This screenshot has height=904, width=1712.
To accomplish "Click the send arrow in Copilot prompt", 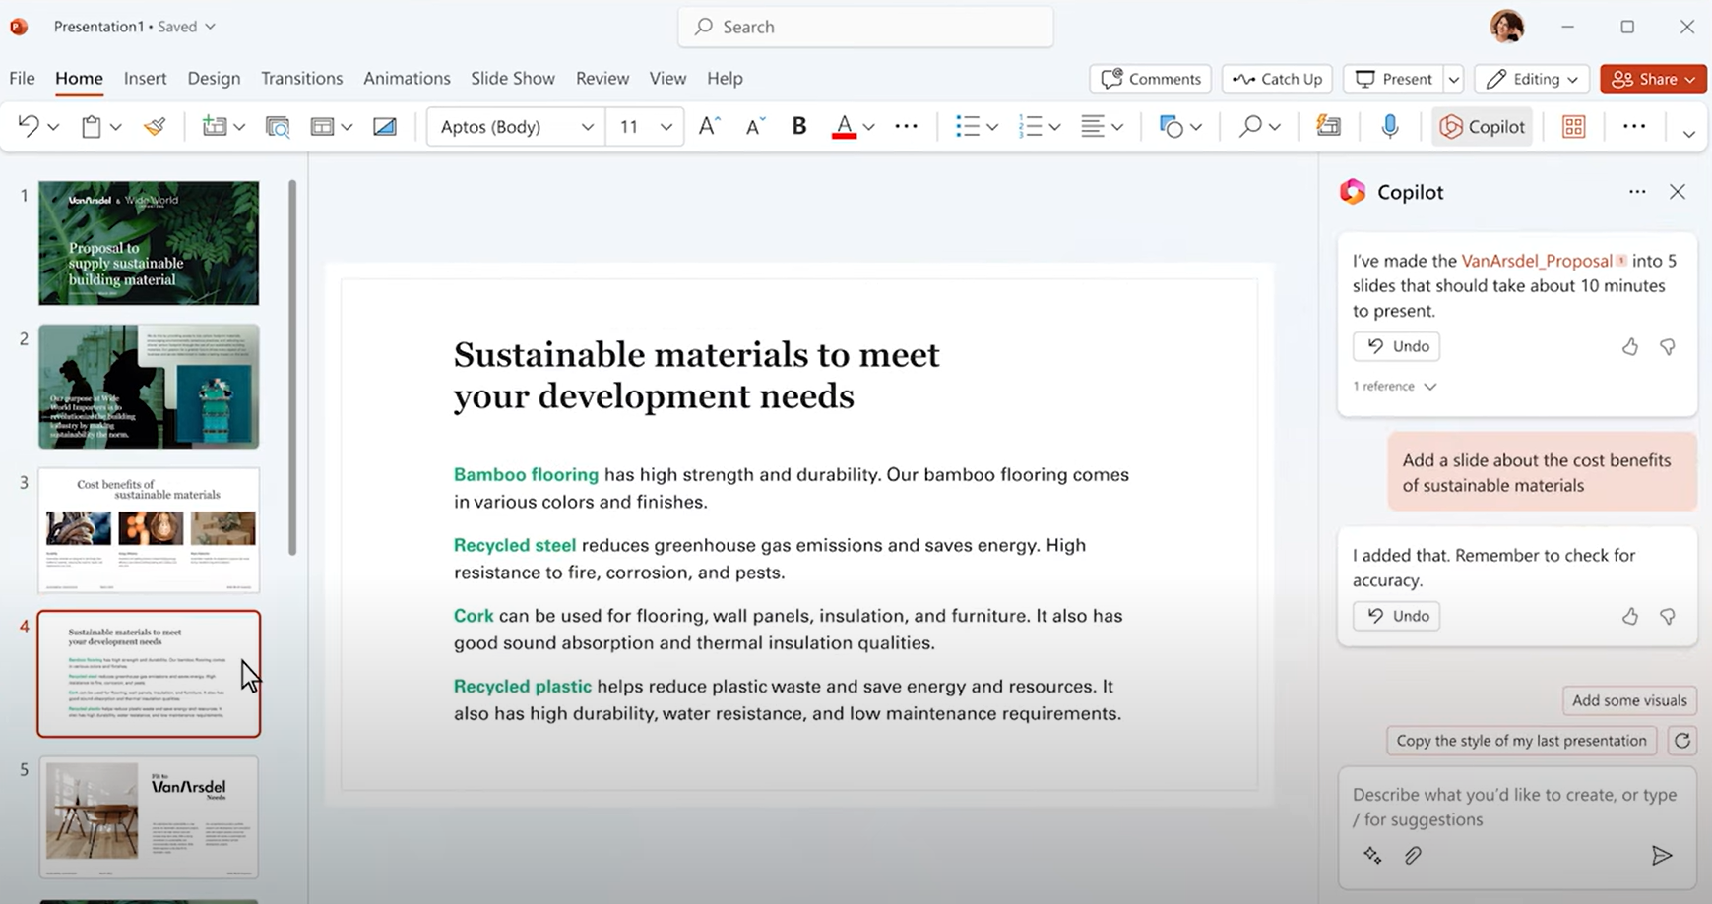I will pos(1661,856).
